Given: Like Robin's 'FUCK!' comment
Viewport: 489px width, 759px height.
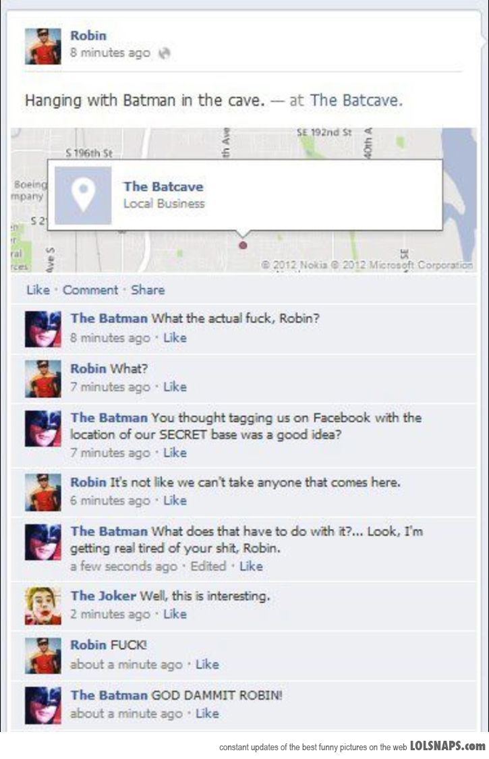Looking at the screenshot, I should (x=207, y=664).
